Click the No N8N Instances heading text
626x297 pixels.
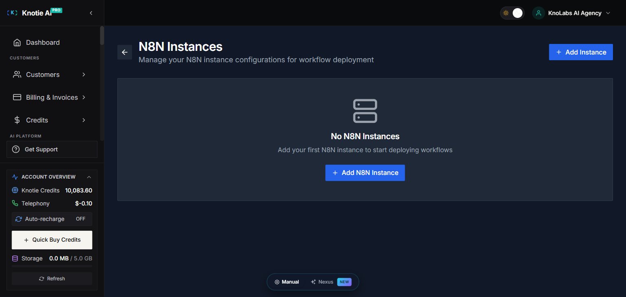tap(365, 136)
